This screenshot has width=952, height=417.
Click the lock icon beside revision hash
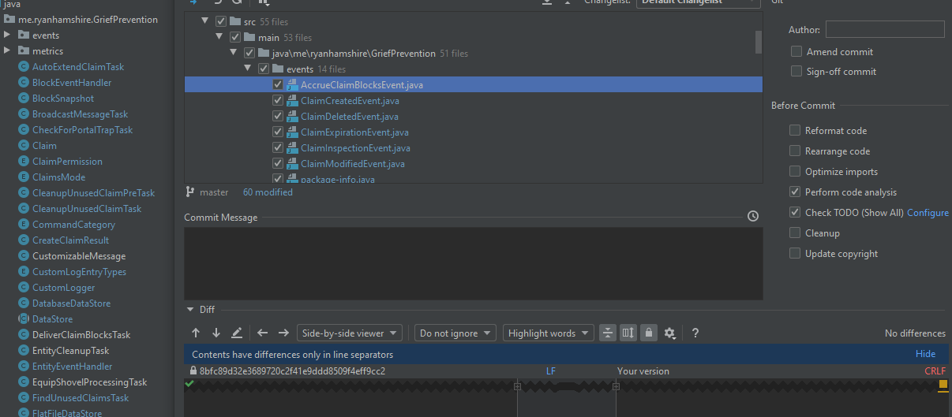(193, 371)
